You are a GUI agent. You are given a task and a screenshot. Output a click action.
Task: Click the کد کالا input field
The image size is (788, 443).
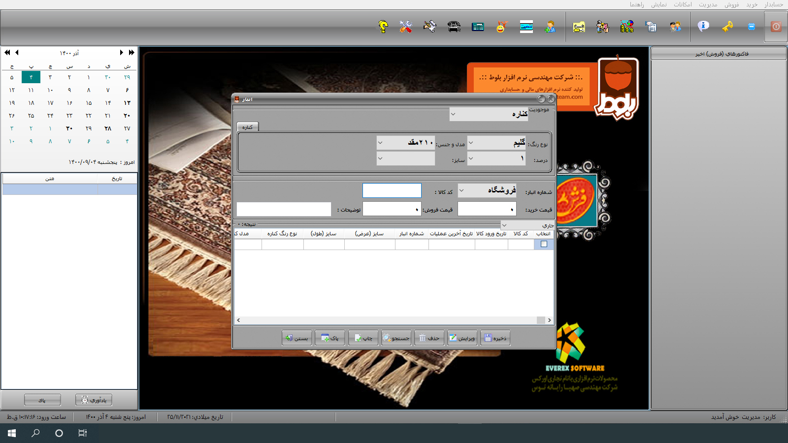(392, 190)
